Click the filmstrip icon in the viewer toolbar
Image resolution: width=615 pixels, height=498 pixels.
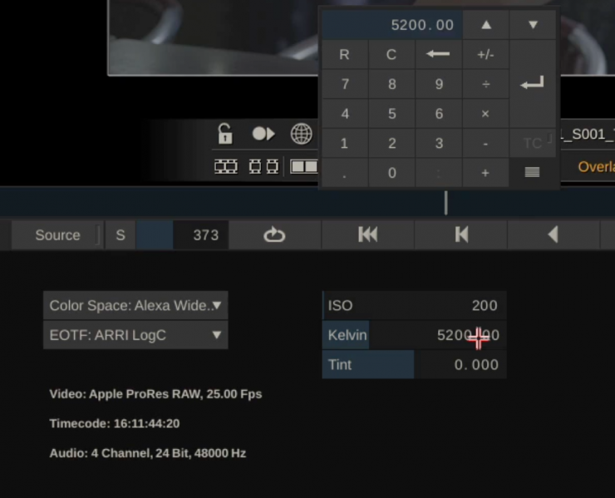click(226, 166)
